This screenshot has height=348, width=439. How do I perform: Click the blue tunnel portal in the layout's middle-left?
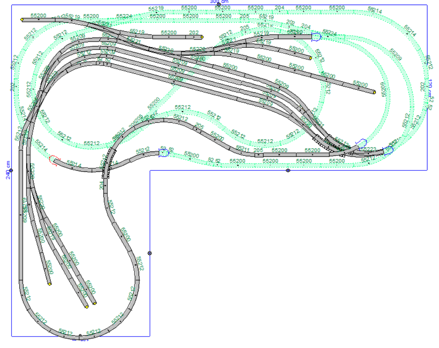(163, 152)
